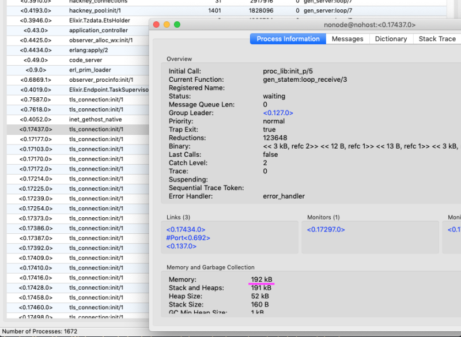Select the Elixir.Tzdata.EtsHolder process row
This screenshot has width=461, height=337.
(x=75, y=20)
